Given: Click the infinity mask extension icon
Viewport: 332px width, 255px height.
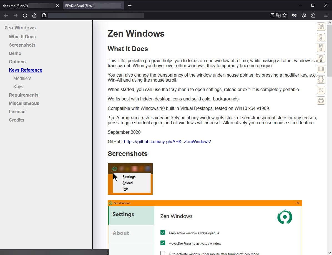Looking at the screenshot, I should click(294, 15).
